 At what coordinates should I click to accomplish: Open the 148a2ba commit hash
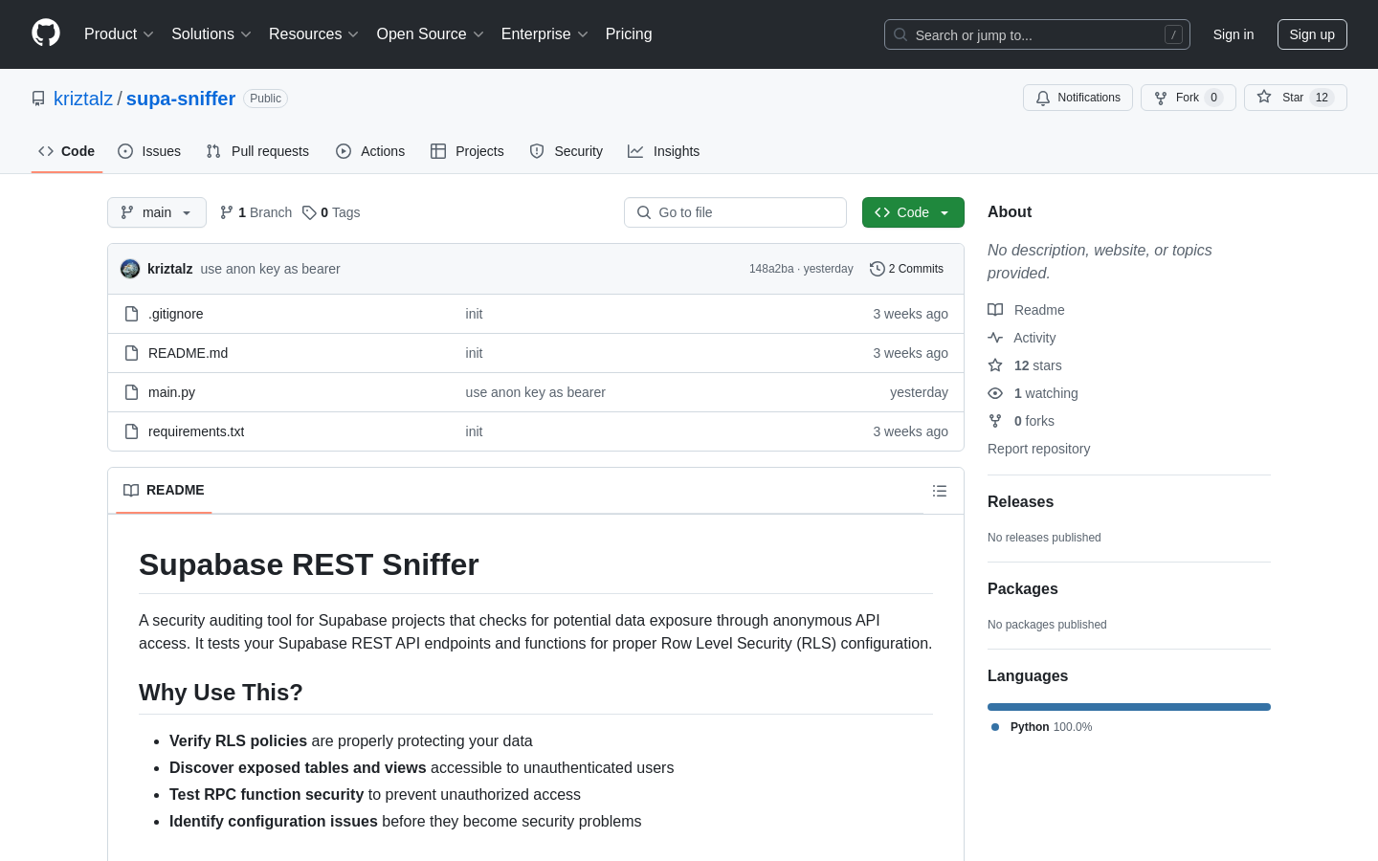click(x=771, y=269)
